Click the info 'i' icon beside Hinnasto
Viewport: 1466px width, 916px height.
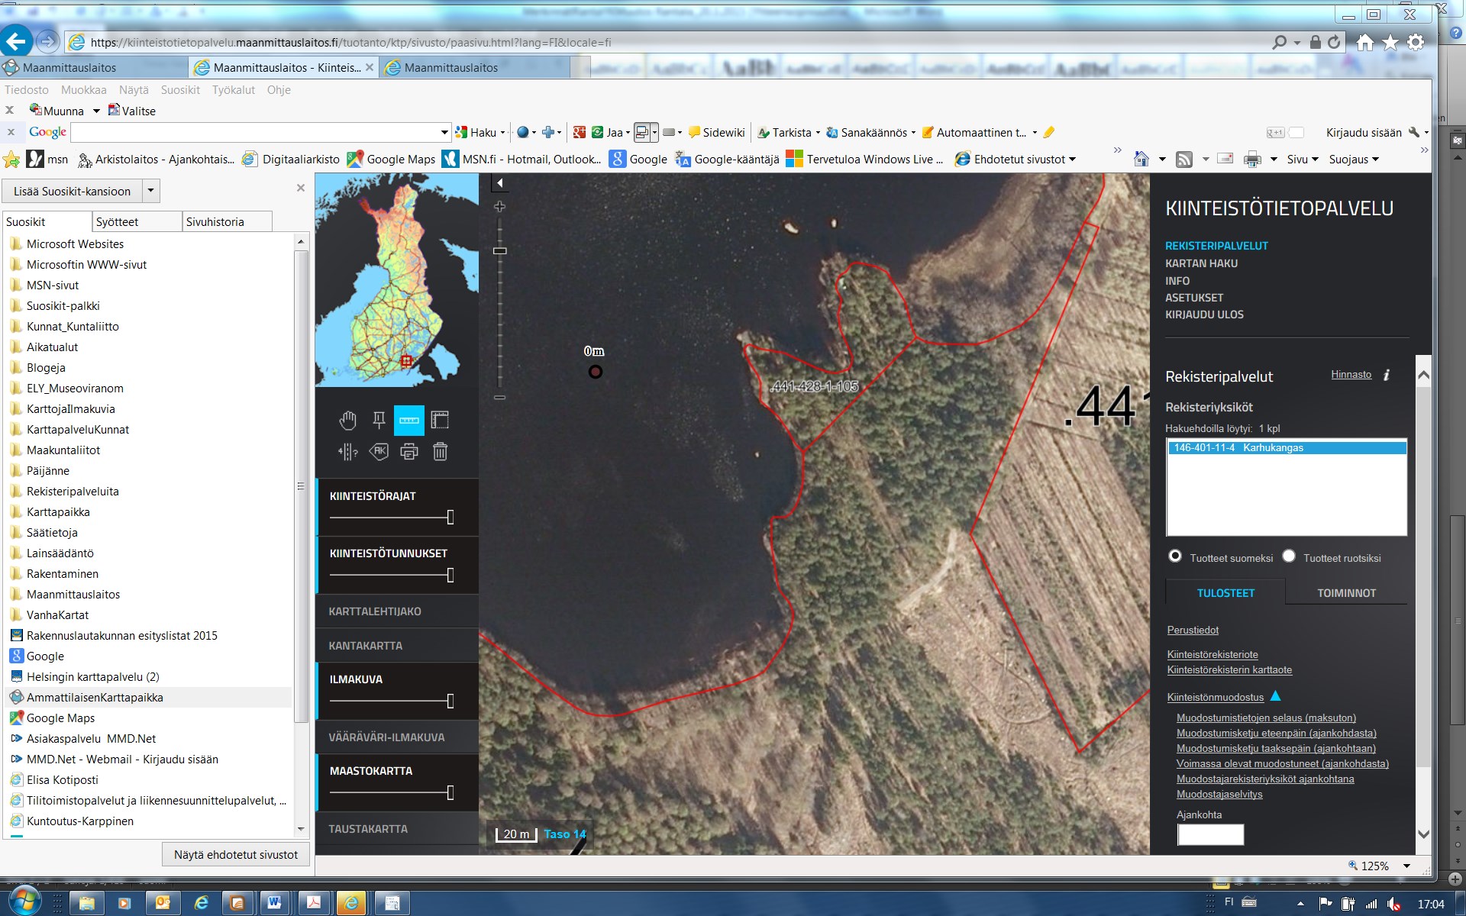tap(1387, 375)
